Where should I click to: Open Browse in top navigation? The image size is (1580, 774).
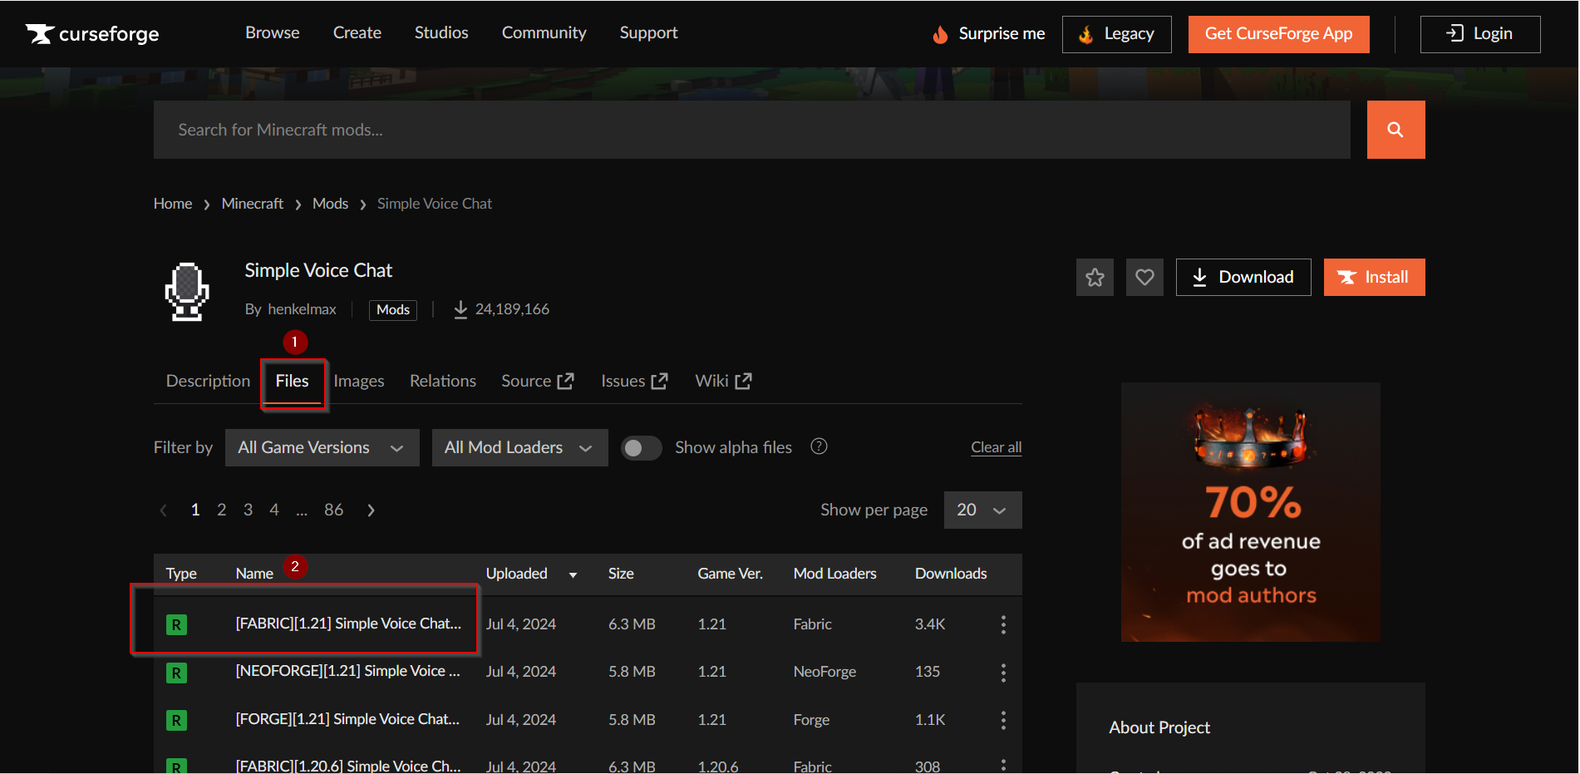273,32
